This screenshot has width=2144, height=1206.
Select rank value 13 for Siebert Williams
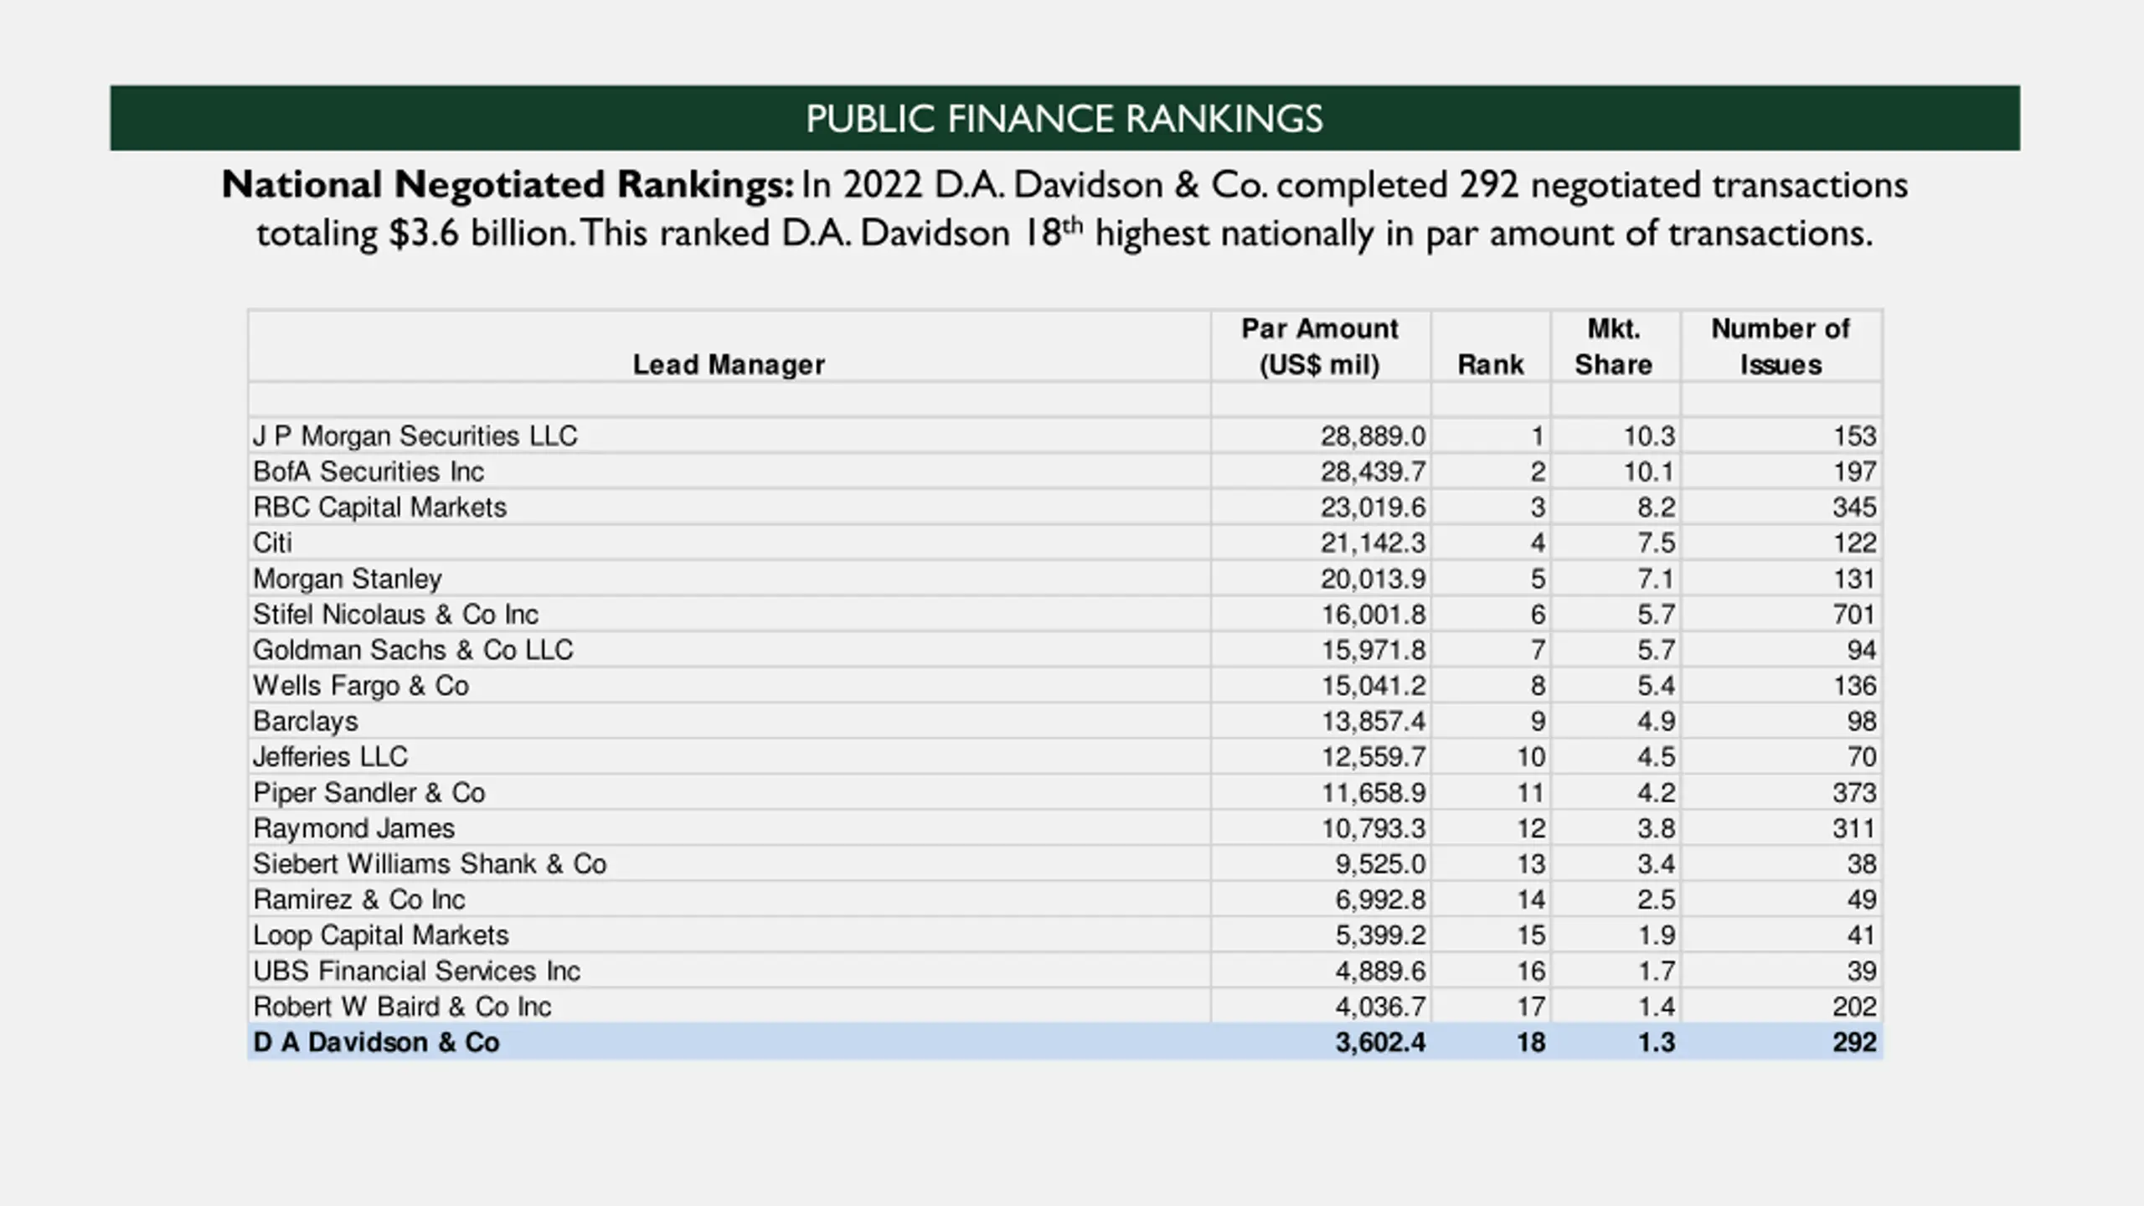pyautogui.click(x=1531, y=863)
